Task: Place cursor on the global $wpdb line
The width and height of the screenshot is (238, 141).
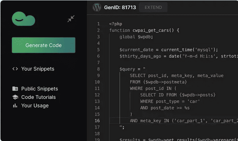Action: (x=136, y=37)
